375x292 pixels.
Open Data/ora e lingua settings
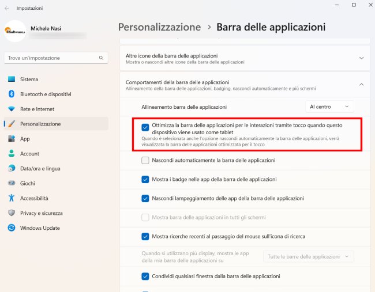coord(40,168)
